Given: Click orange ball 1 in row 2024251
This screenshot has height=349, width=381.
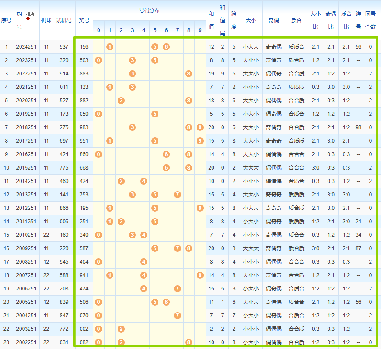Looking at the screenshot, I should (x=110, y=47).
